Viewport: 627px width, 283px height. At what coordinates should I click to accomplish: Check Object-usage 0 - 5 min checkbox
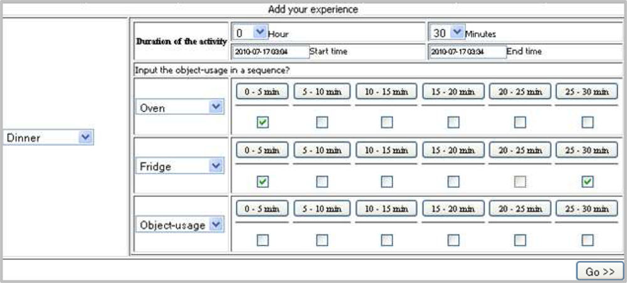point(262,240)
